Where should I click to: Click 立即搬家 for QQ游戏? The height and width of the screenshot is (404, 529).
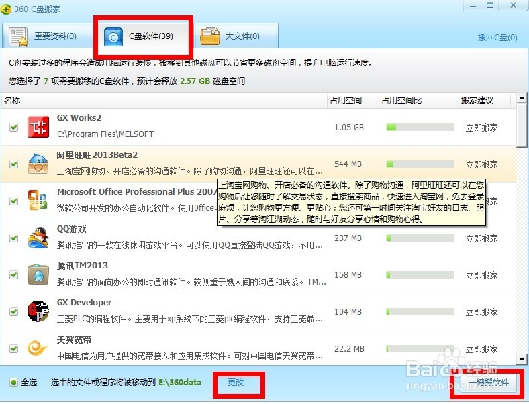(481, 238)
